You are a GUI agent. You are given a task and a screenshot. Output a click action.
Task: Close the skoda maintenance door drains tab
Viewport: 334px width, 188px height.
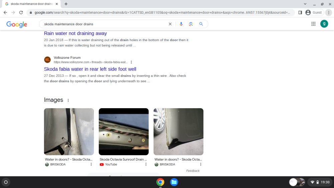coord(57,4)
